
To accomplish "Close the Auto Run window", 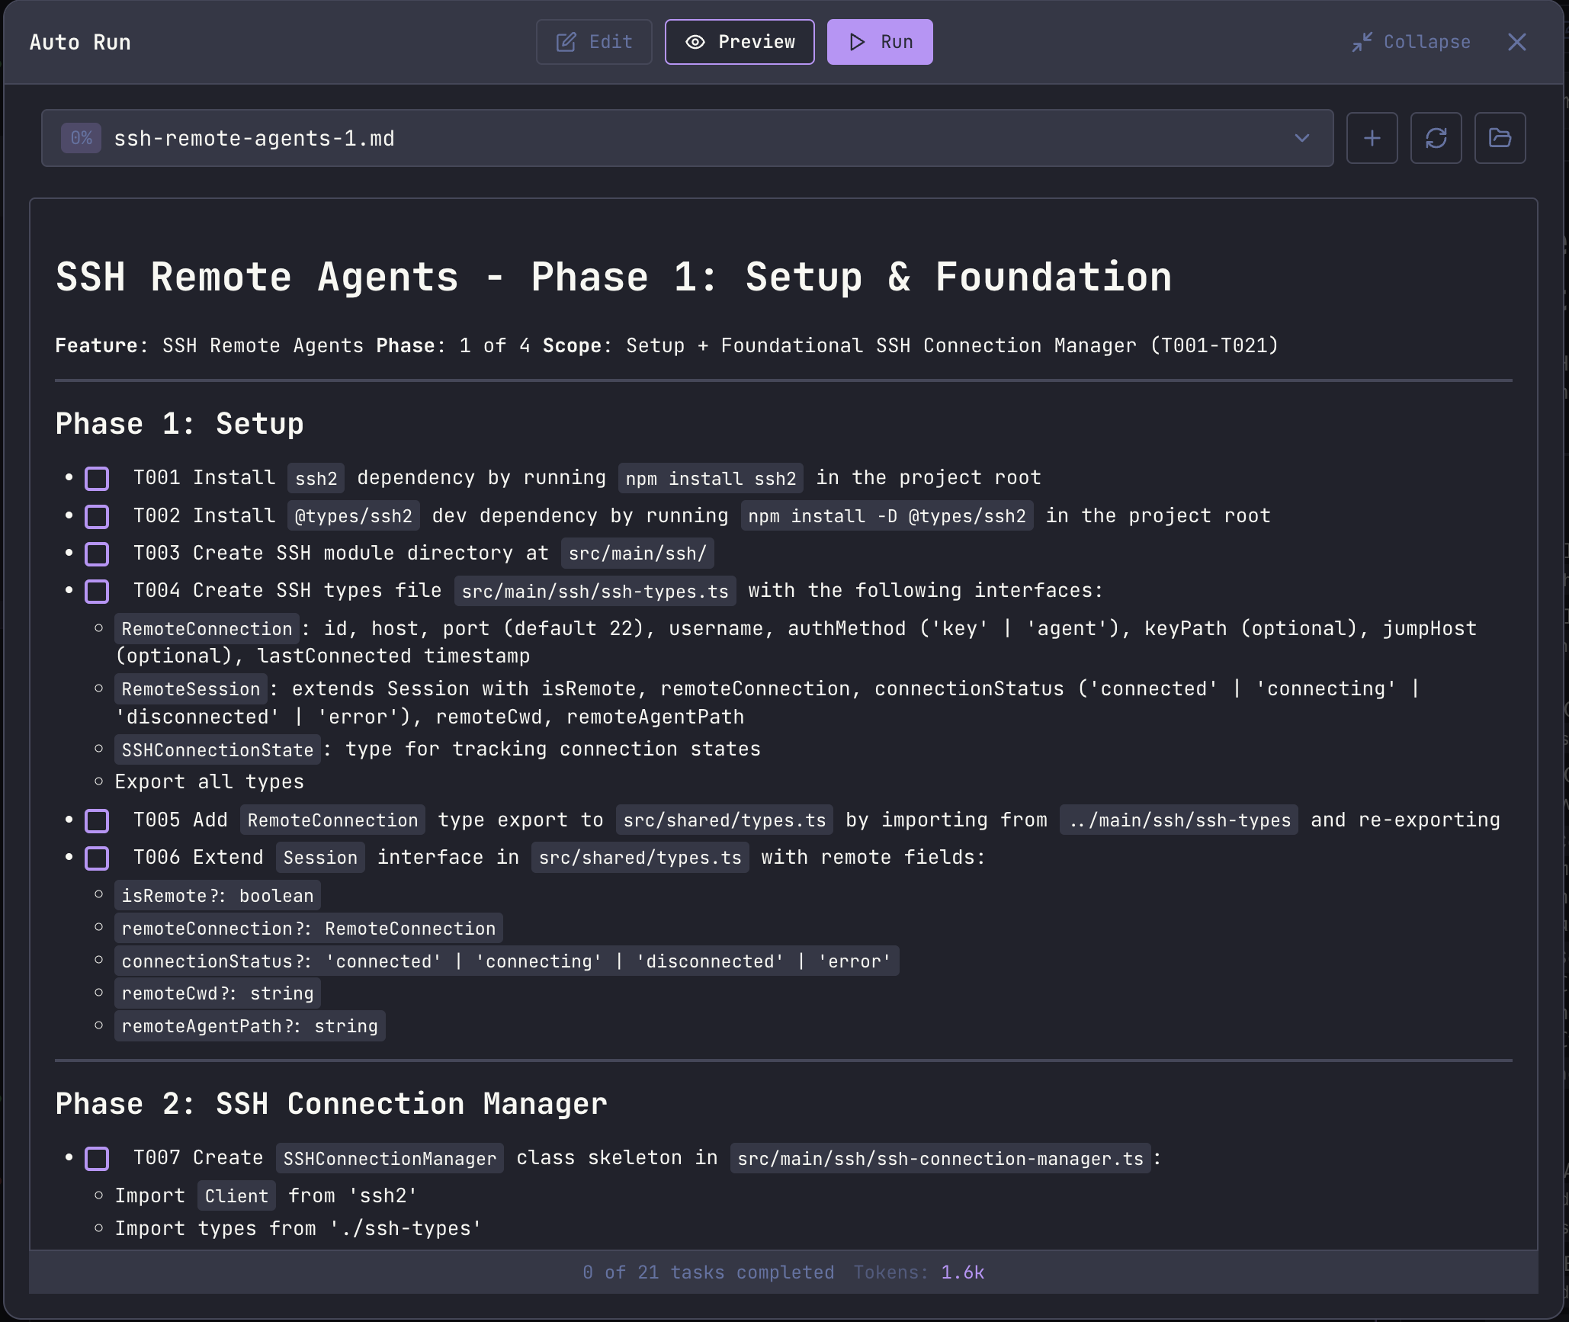I will 1517,42.
